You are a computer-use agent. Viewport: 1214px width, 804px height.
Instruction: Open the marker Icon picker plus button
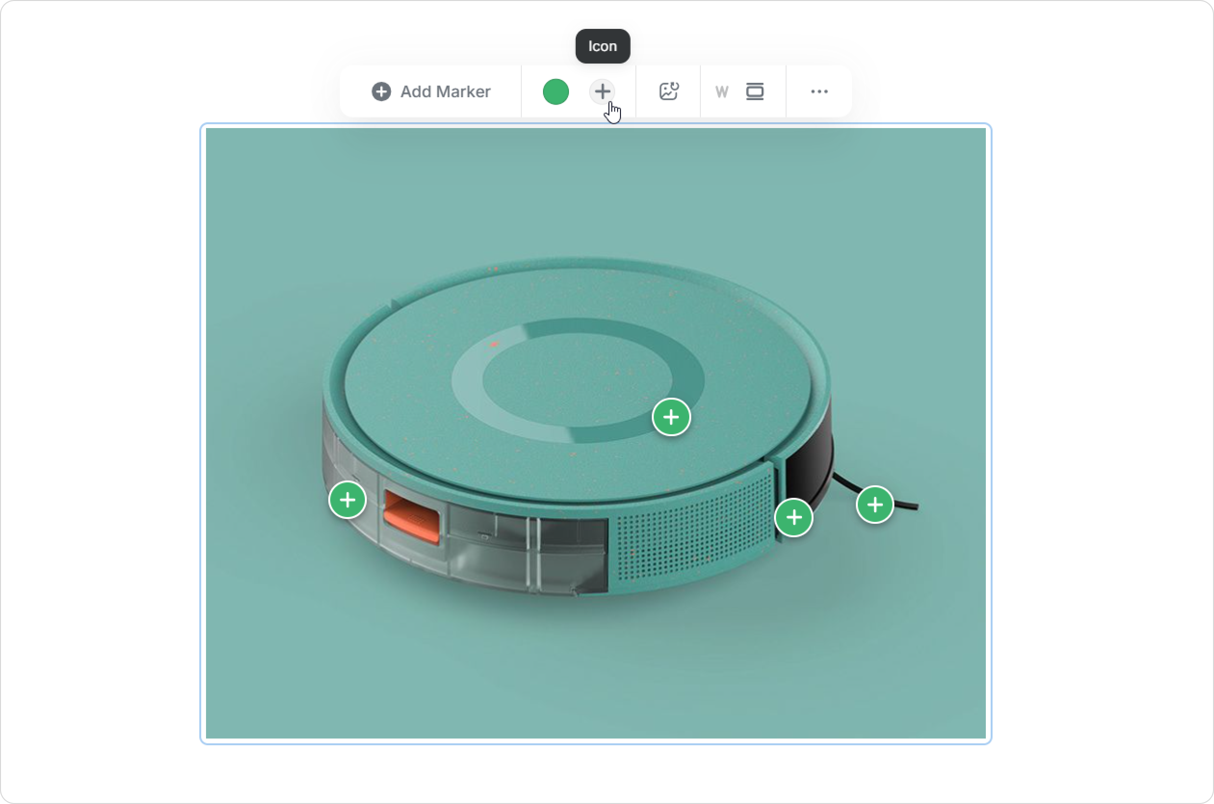tap(602, 92)
